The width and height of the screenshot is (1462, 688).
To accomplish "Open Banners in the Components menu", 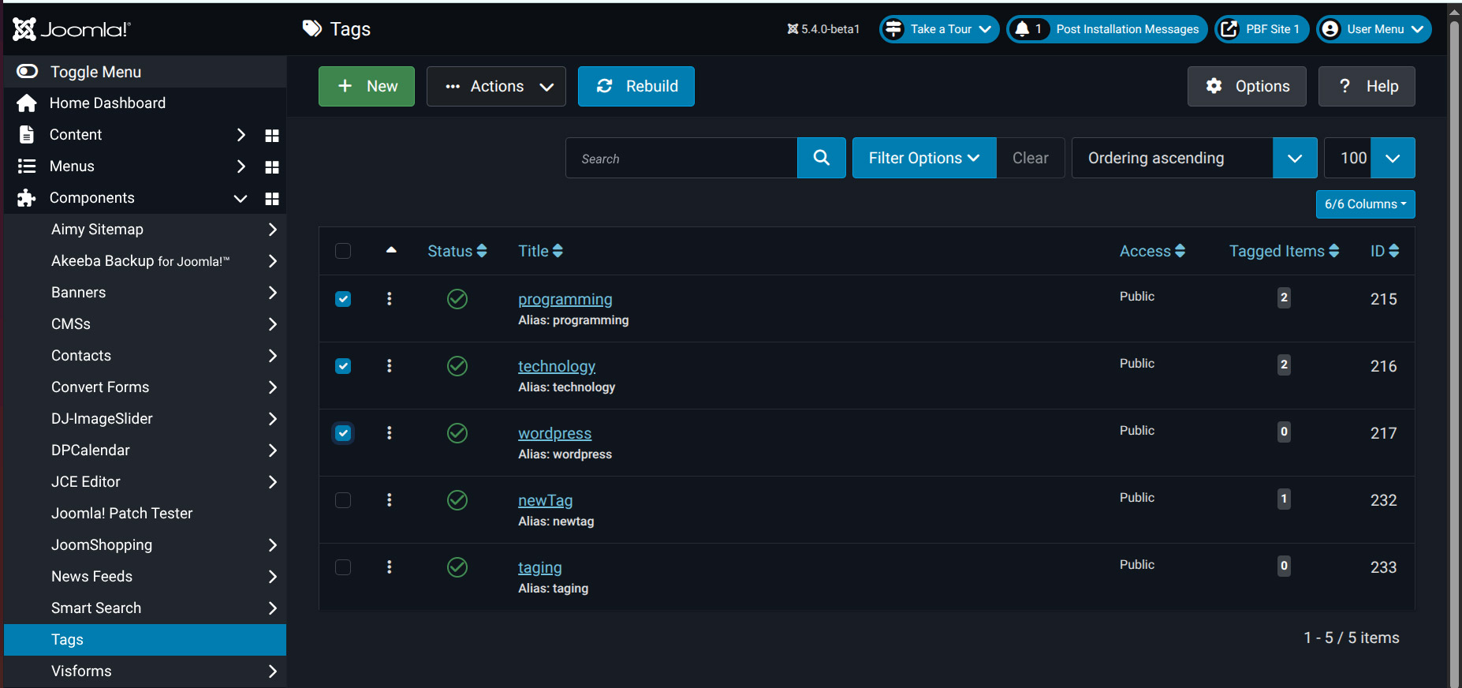I will click(x=79, y=293).
